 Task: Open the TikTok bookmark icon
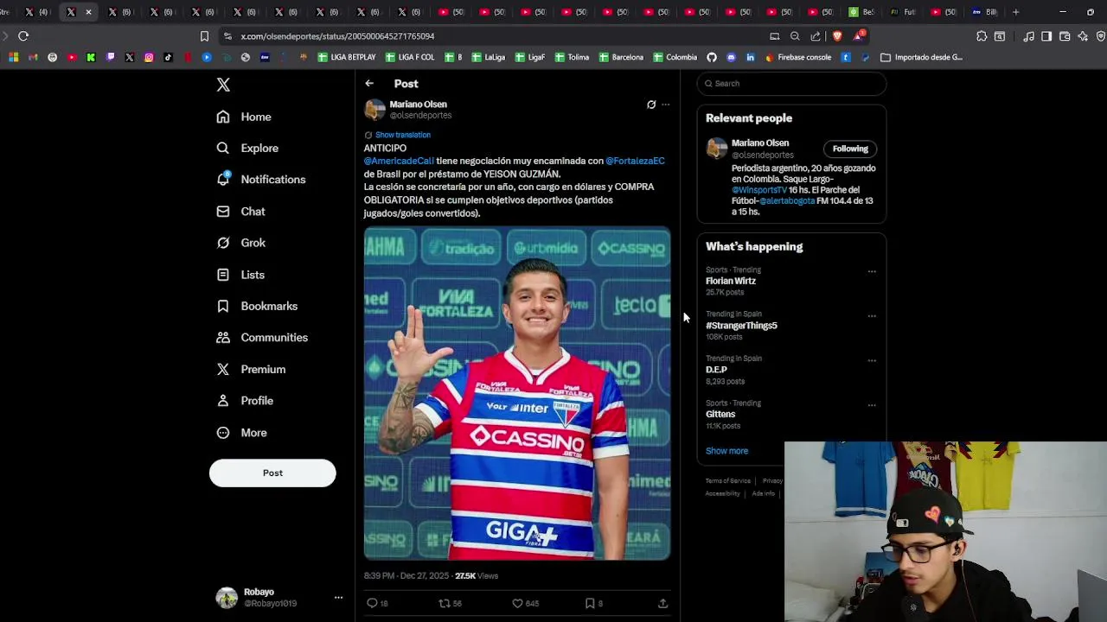point(168,57)
